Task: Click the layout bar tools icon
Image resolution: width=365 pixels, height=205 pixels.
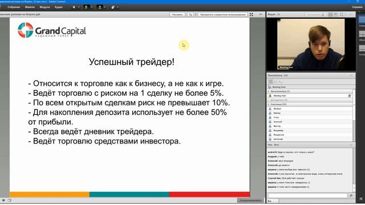Action: (x=361, y=199)
